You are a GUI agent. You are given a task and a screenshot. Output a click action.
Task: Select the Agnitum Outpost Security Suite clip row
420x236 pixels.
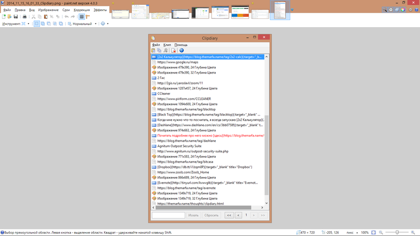point(207,146)
